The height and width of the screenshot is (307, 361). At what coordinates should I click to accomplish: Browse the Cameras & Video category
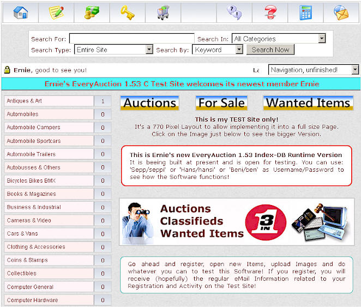pos(49,220)
